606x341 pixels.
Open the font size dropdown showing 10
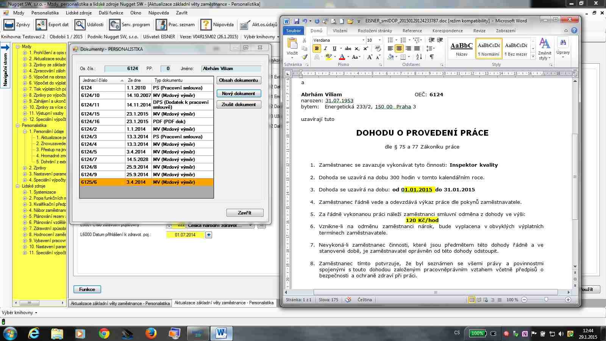(x=380, y=40)
